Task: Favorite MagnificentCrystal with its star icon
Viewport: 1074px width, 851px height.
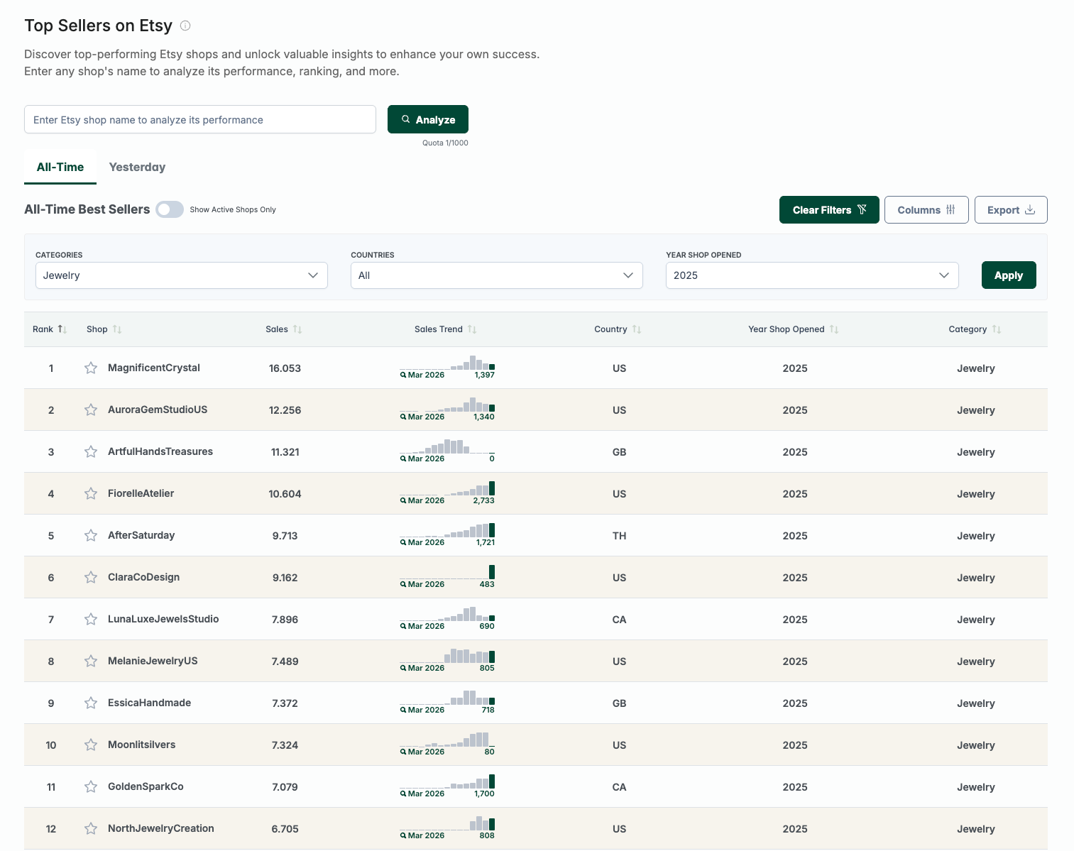Action: pos(91,368)
